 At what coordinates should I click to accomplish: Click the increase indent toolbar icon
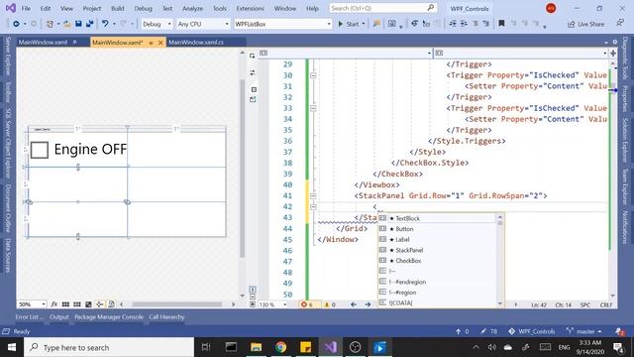(464, 24)
